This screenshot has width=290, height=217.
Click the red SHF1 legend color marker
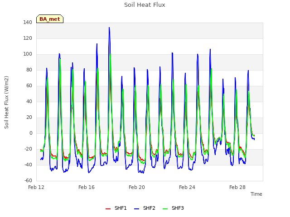coord(108,209)
